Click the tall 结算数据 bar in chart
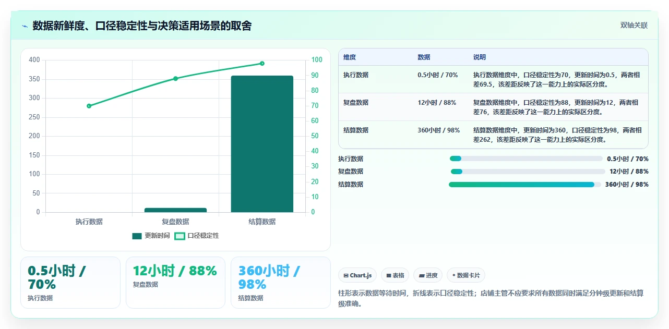Screen dimensions: 669x329 262,144
